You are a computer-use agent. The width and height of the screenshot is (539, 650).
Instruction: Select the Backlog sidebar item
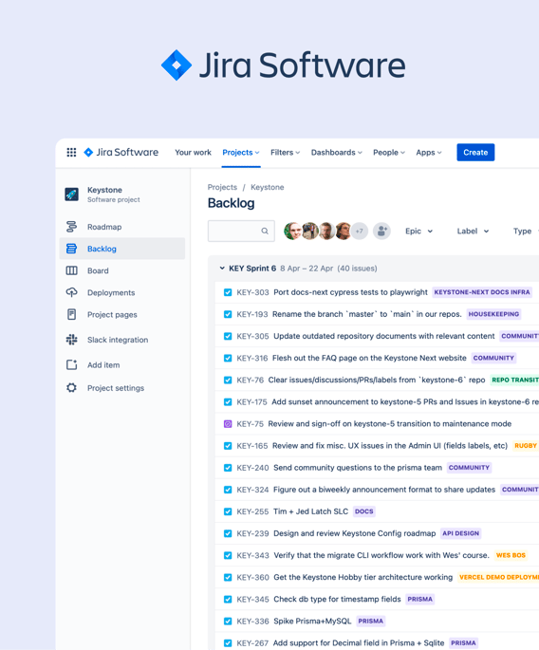point(121,249)
